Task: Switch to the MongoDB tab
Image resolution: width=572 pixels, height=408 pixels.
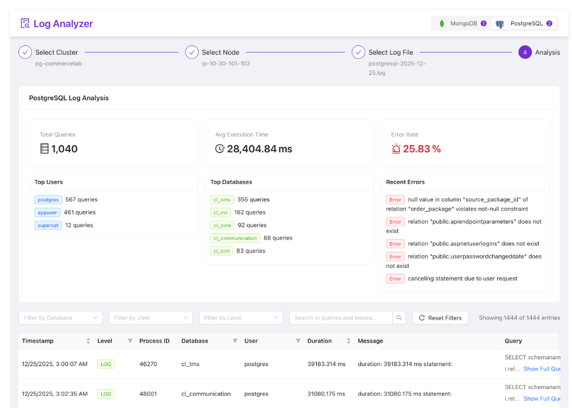Action: tap(460, 23)
